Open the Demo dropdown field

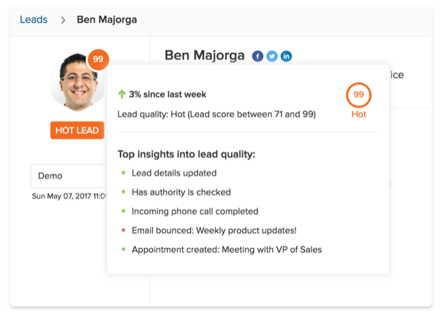(69, 176)
